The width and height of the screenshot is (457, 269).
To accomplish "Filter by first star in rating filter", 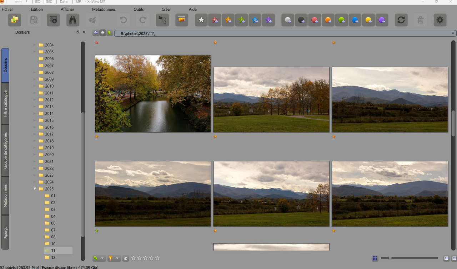I will click(x=134, y=258).
